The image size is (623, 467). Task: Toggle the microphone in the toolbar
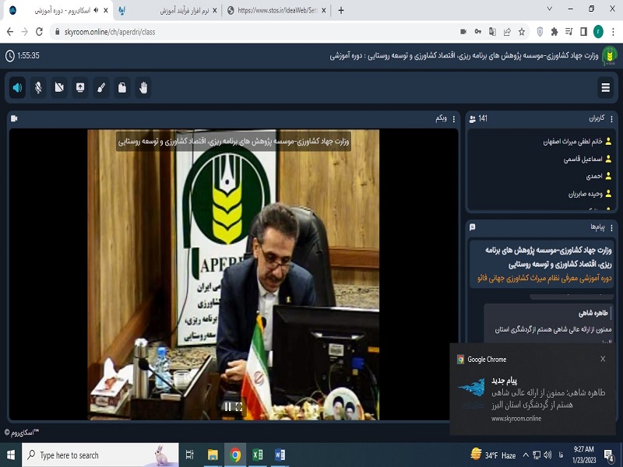pyautogui.click(x=38, y=88)
